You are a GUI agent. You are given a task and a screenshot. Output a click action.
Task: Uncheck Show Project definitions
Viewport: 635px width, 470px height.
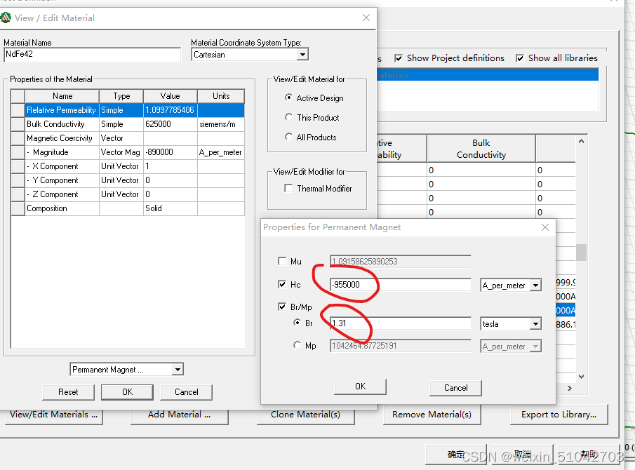click(399, 58)
